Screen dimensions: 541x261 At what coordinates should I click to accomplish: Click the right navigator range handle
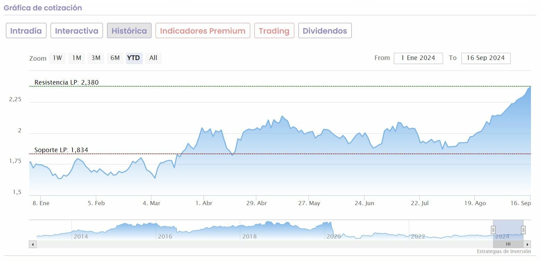coord(523,229)
